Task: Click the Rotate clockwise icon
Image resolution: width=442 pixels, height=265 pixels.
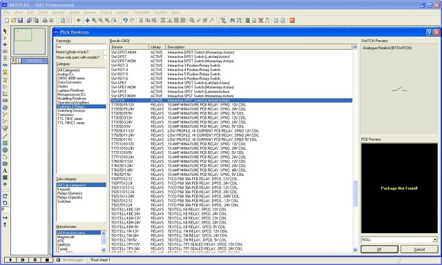Action: pos(5,196)
